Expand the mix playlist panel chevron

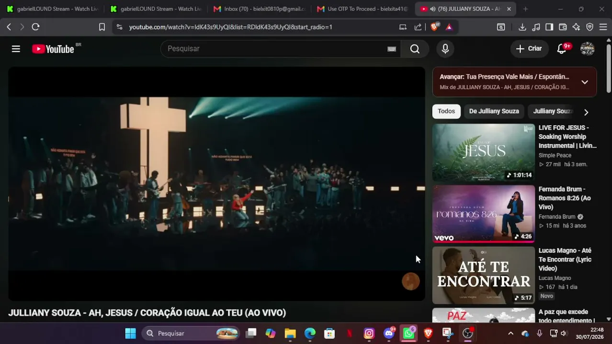pyautogui.click(x=584, y=82)
